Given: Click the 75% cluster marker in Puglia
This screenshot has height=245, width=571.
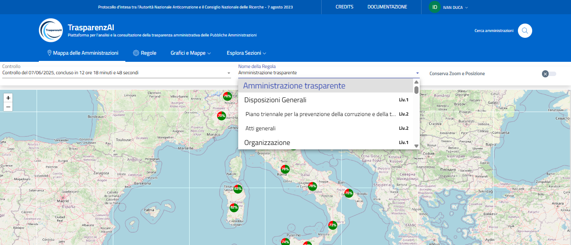Looking at the screenshot, I should pyautogui.click(x=349, y=193).
